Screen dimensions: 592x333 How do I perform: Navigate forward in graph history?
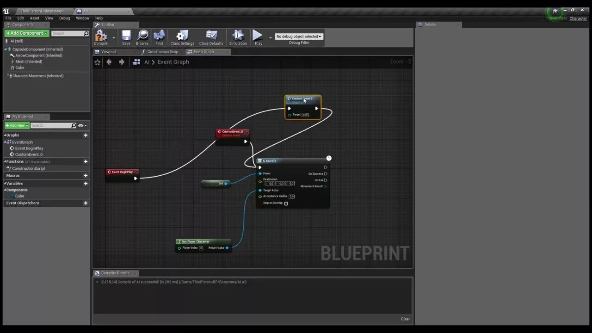[122, 62]
